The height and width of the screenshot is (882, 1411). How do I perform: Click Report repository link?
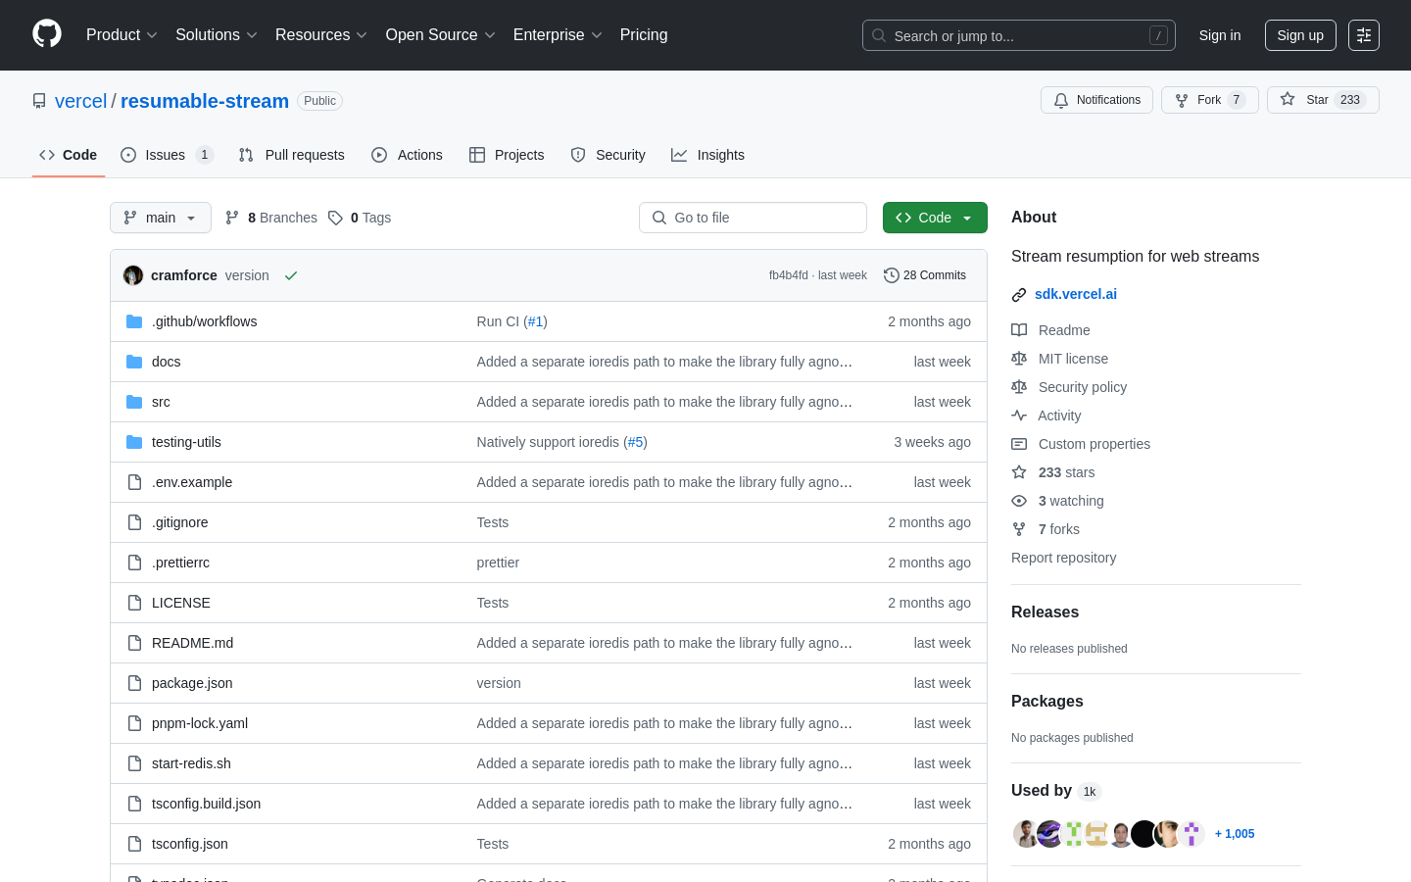point(1063,558)
